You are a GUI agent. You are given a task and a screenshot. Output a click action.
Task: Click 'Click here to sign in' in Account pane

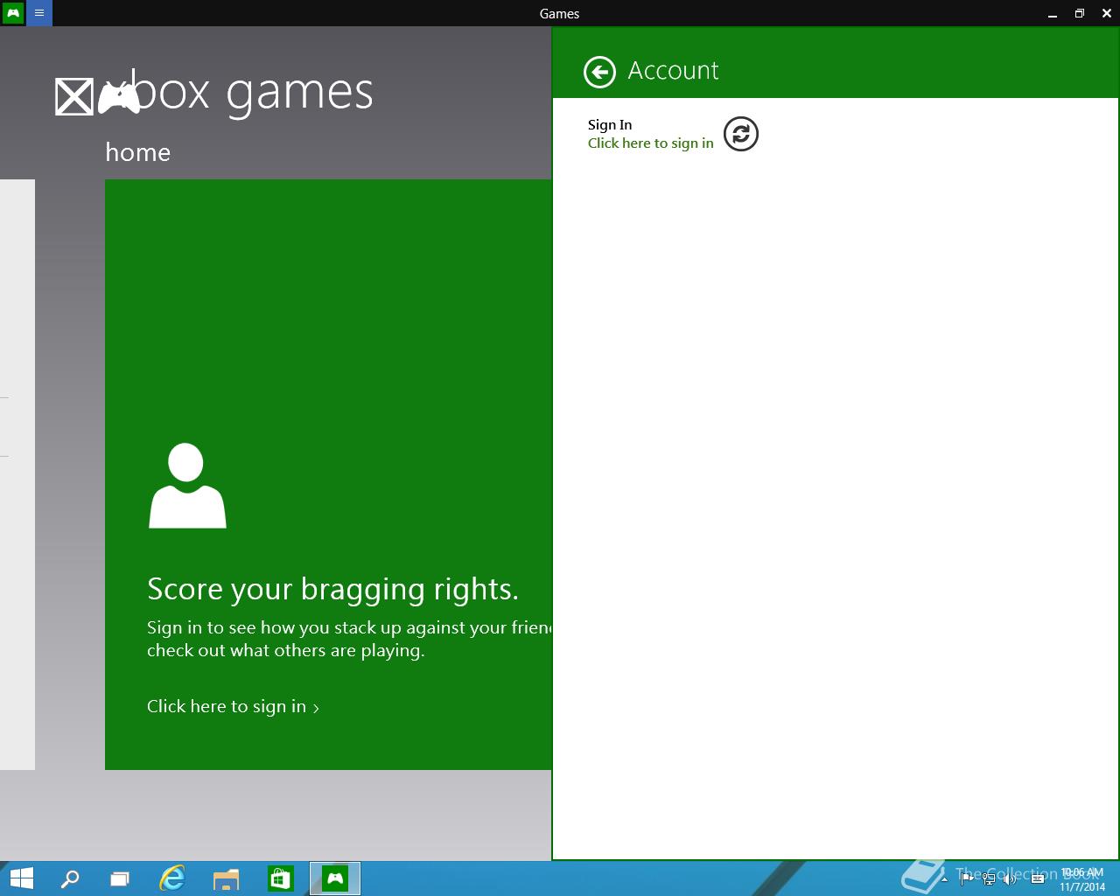pos(650,143)
